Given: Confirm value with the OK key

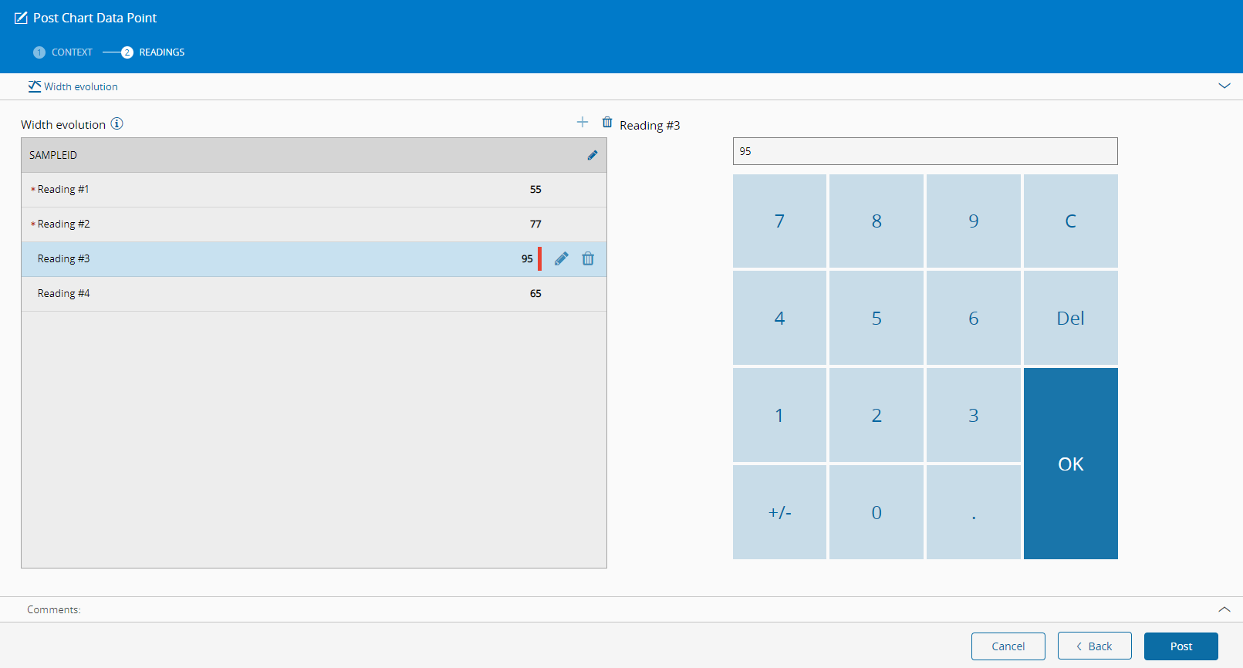Looking at the screenshot, I should [1071, 464].
